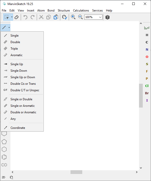Click the horizontal scrollbar thumb
Image resolution: width=151 pixels, height=181 pixels.
(76, 172)
